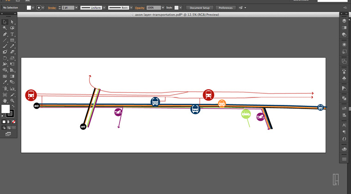Open the Color palette panel icon

pos(344,149)
